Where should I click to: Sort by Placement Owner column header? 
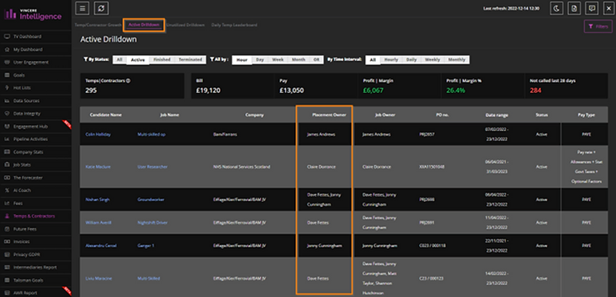(323, 114)
